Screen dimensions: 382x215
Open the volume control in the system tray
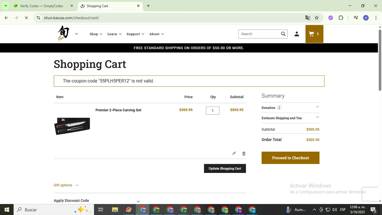tap(334, 210)
